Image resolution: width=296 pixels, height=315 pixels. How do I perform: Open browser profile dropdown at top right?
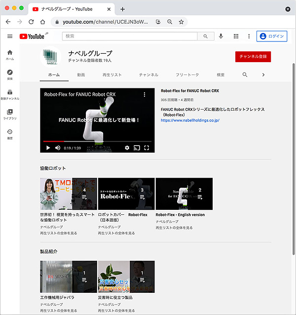click(288, 9)
